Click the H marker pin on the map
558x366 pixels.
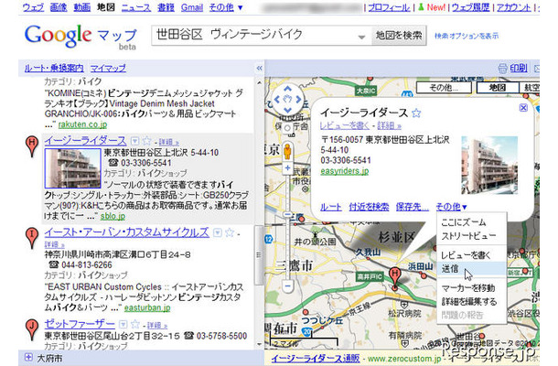click(394, 278)
